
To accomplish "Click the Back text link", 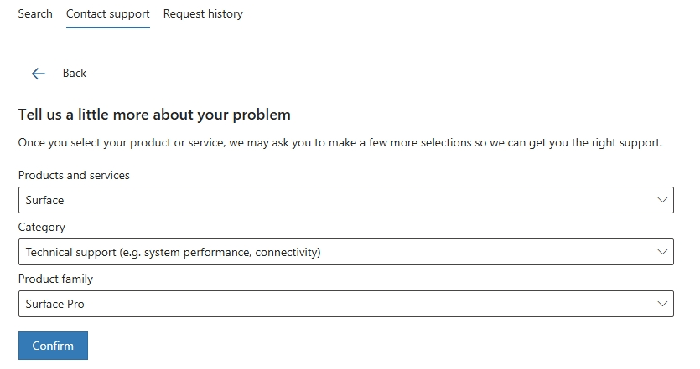I will pyautogui.click(x=75, y=74).
